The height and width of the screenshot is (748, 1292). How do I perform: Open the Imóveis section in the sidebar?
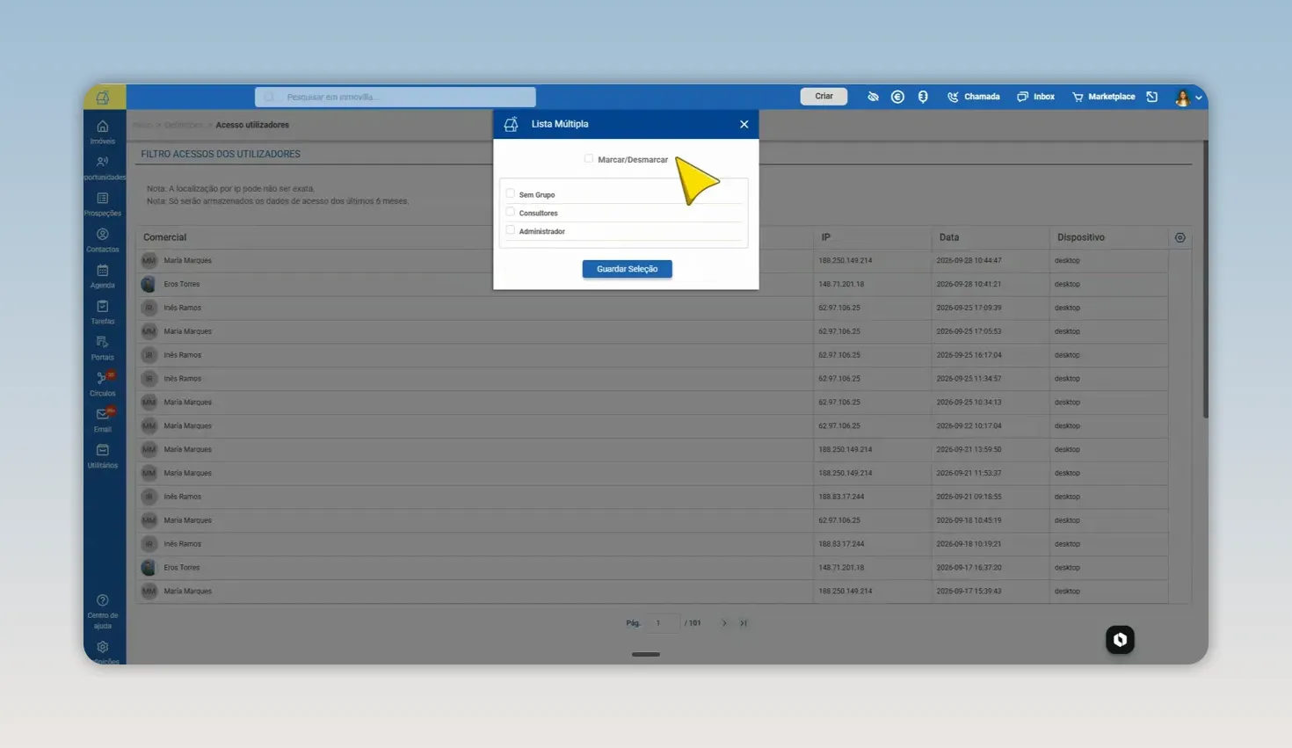103,131
